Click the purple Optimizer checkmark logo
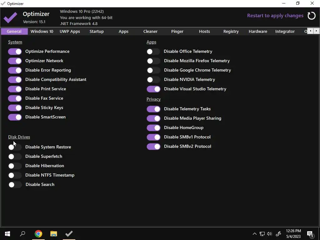 (x=10, y=17)
